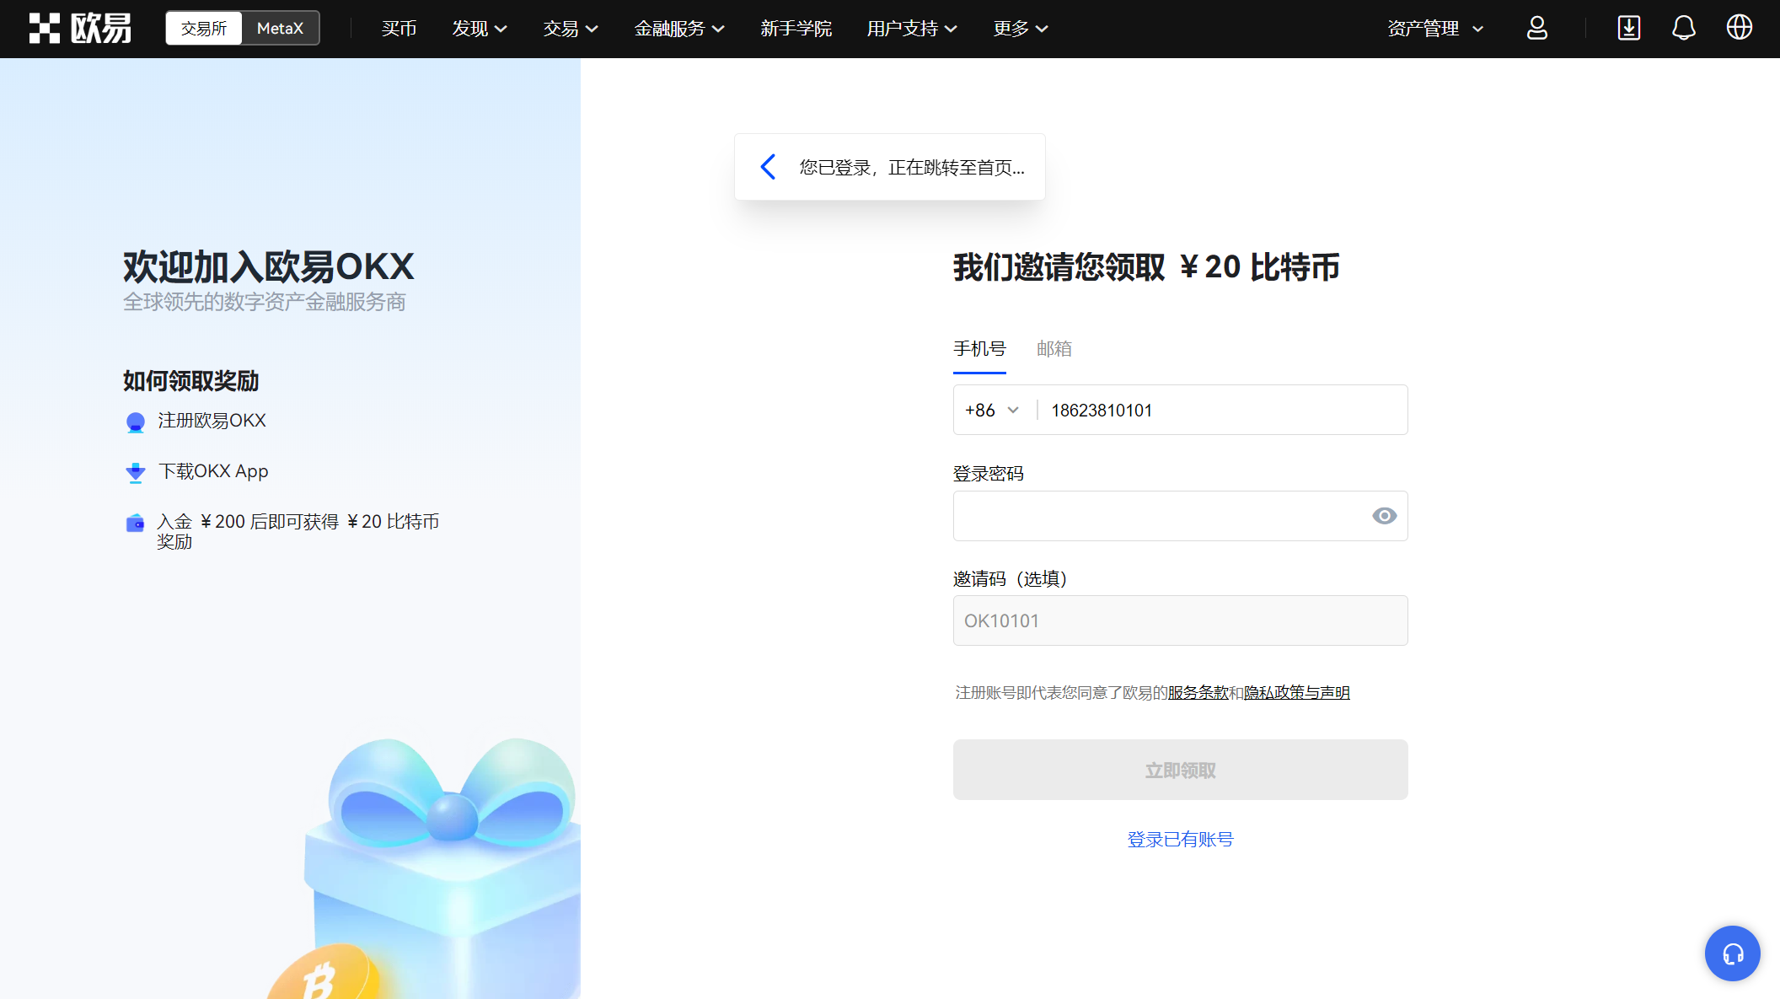
Task: Focus the 登录密码 input field
Action: [1180, 516]
